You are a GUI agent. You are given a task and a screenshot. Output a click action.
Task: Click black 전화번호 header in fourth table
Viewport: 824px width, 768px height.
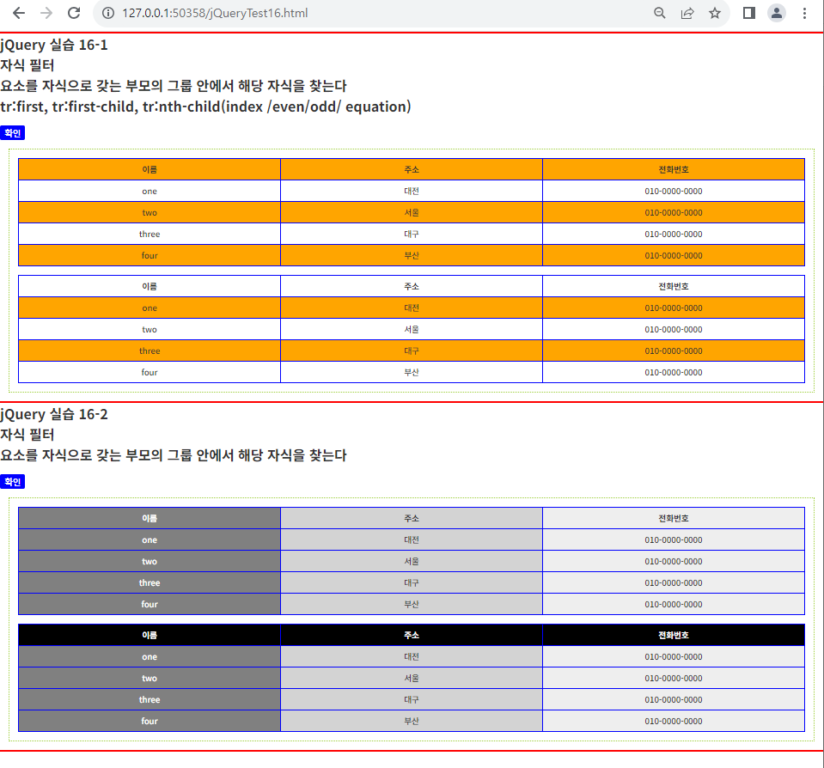(674, 635)
